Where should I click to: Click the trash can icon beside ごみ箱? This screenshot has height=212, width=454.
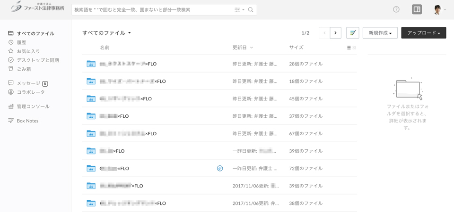click(x=11, y=69)
